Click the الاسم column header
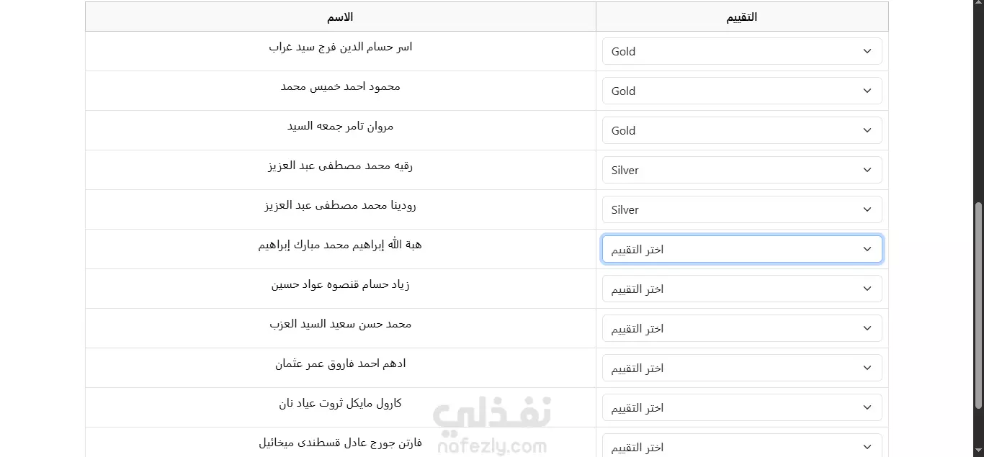984x457 pixels. click(340, 17)
